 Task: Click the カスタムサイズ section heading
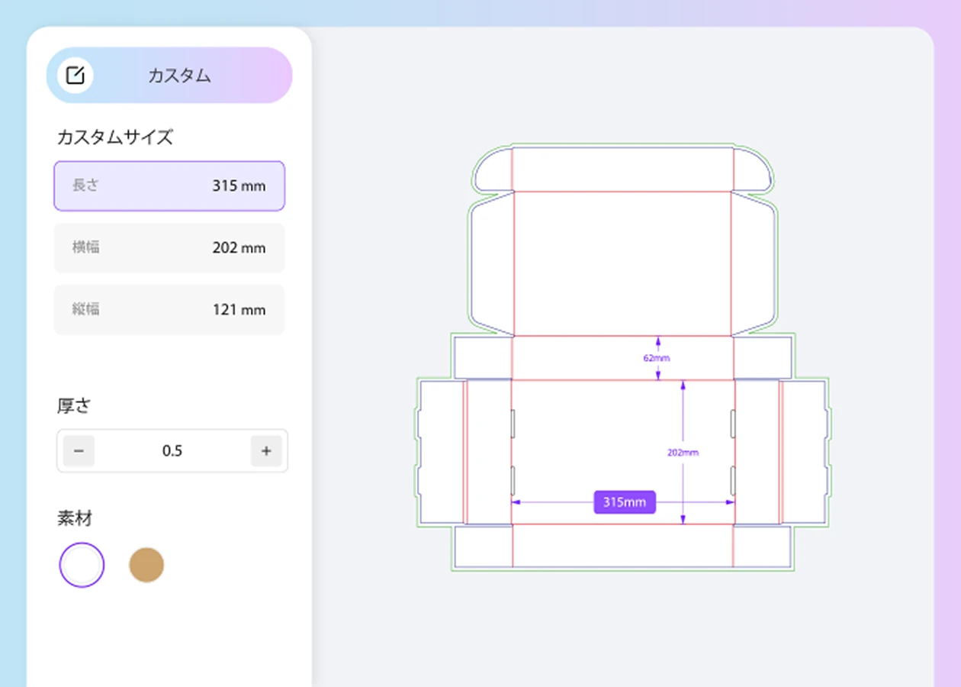pos(115,137)
